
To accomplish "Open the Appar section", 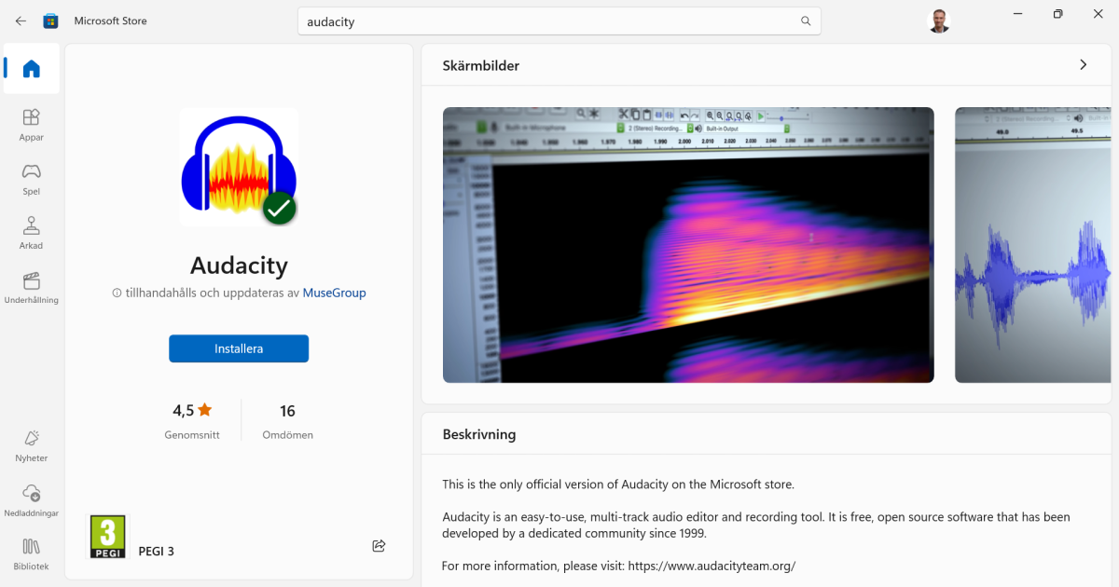I will (x=32, y=125).
